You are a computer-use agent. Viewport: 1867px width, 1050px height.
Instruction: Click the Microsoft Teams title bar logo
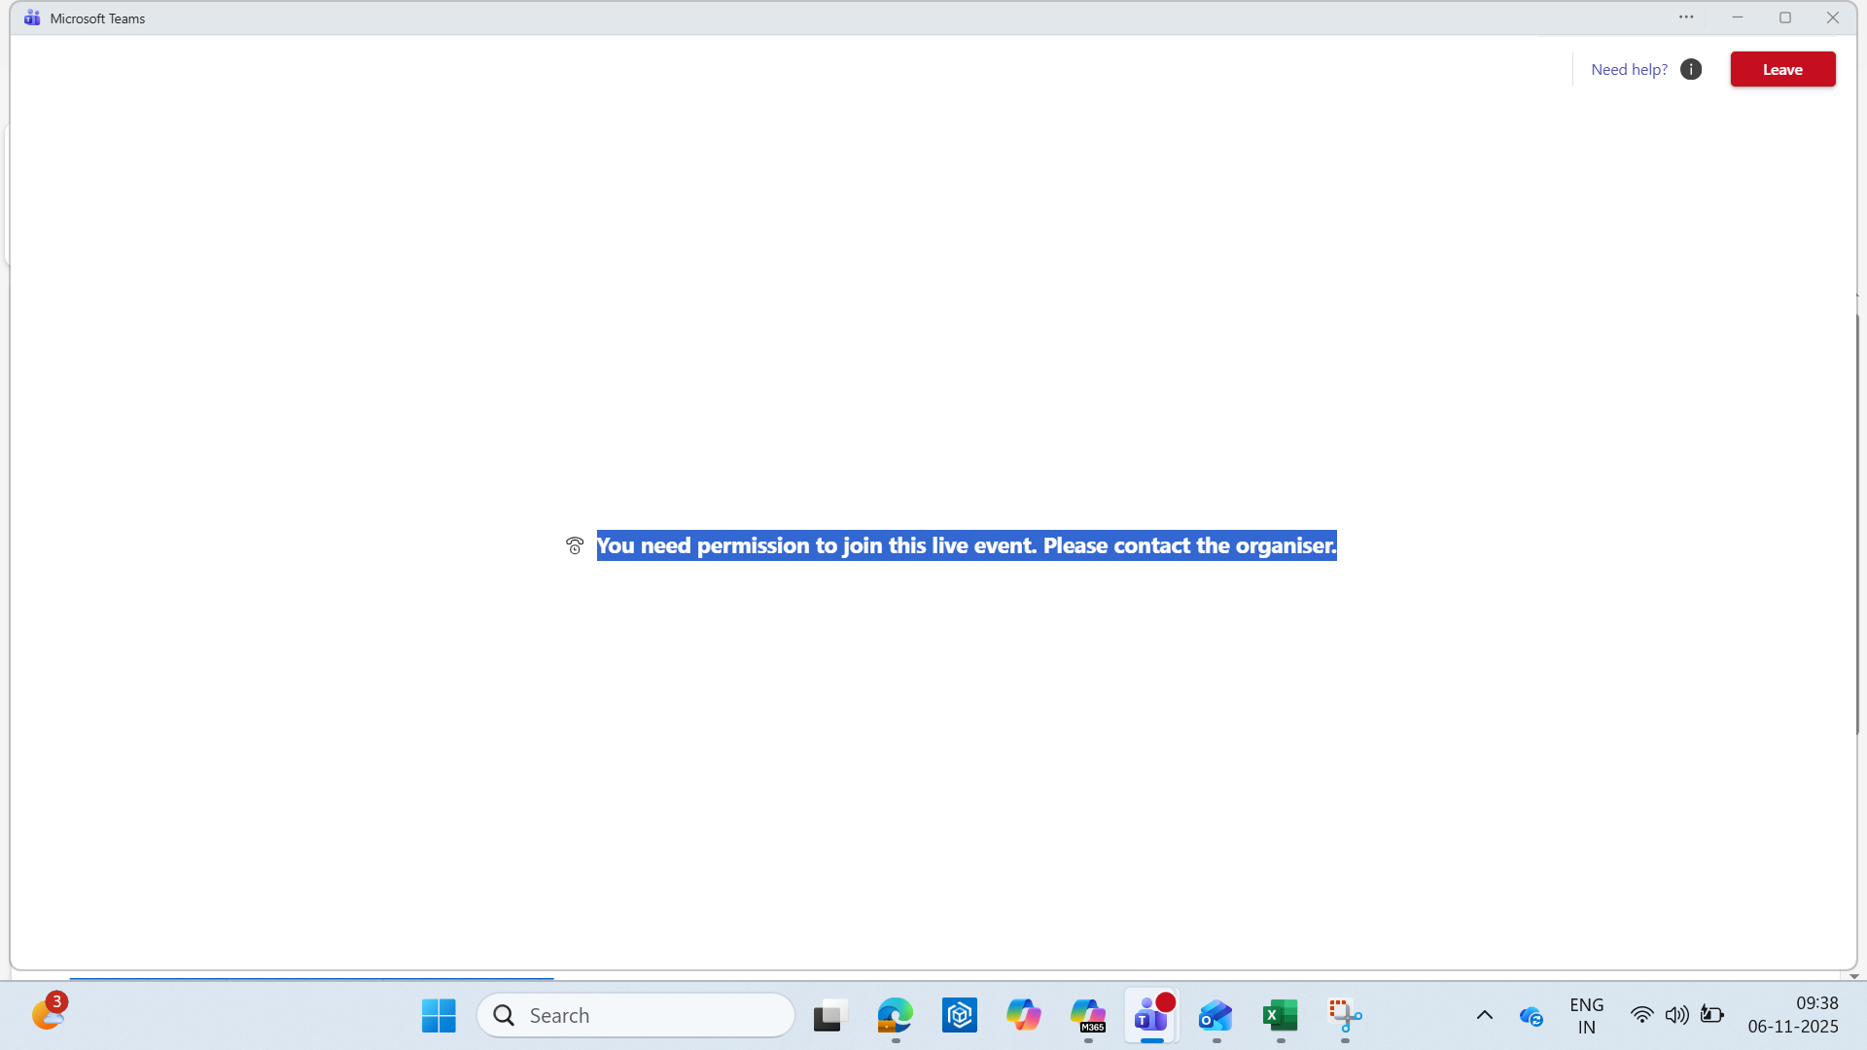click(x=32, y=17)
